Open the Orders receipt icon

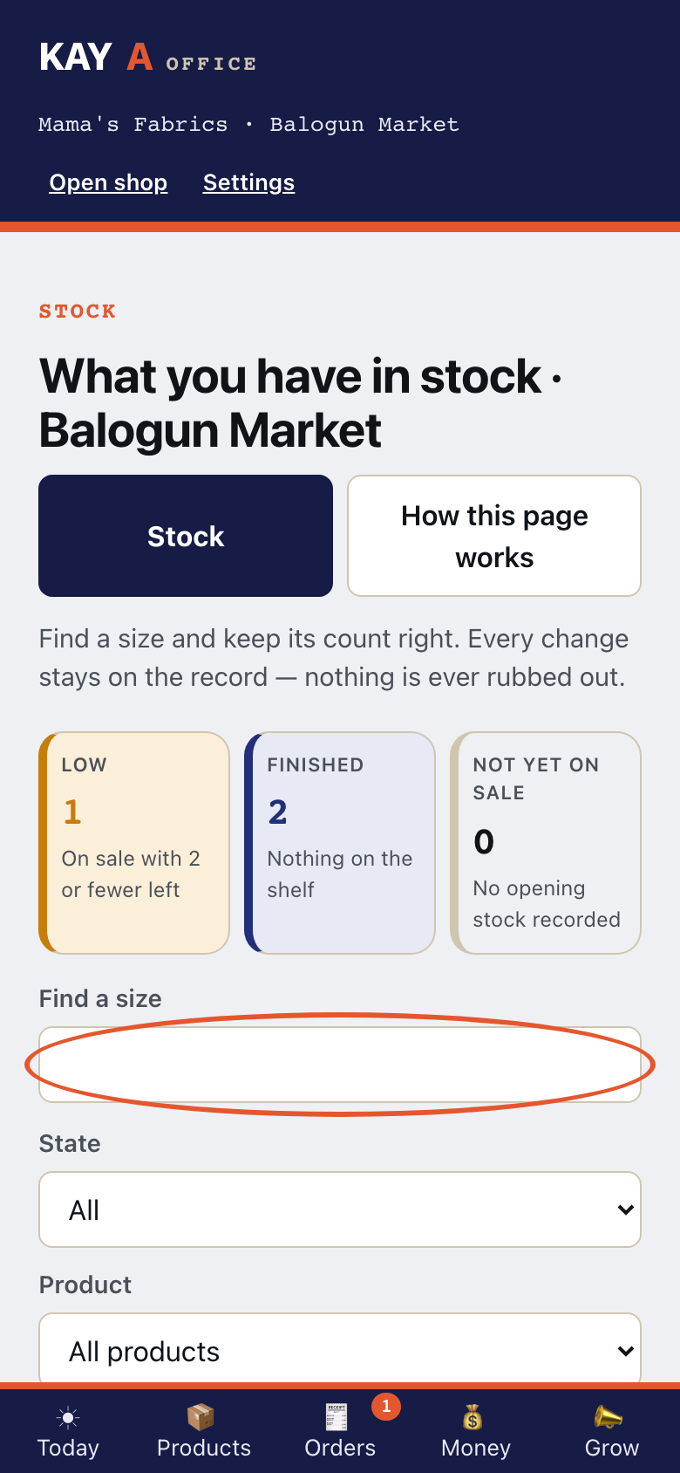click(x=337, y=1417)
